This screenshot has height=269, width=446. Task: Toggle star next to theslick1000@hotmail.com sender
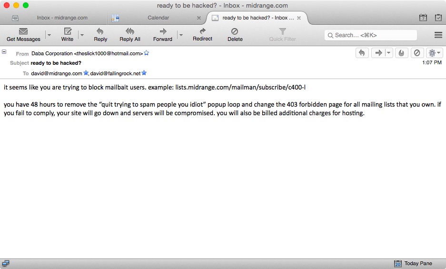point(147,53)
